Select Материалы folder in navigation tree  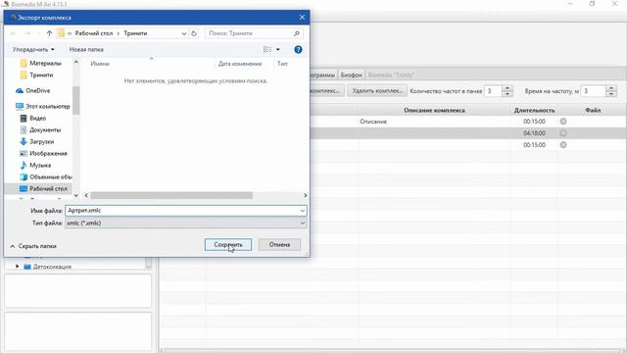pyautogui.click(x=41, y=63)
